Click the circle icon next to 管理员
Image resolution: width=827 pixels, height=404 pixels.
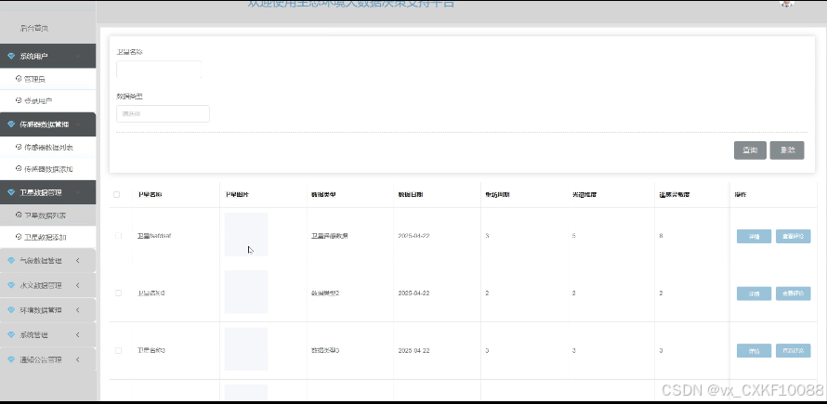(x=19, y=79)
